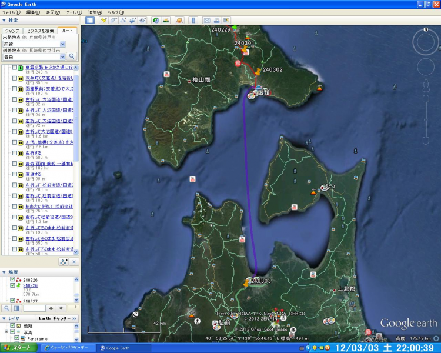Switch to the ジャンプ tab
Screen dimensions: 441x353
click(12, 31)
